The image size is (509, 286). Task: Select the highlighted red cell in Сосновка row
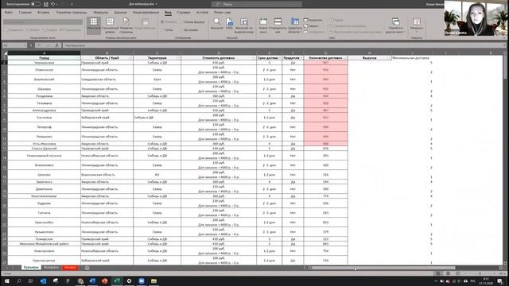pyautogui.click(x=325, y=118)
